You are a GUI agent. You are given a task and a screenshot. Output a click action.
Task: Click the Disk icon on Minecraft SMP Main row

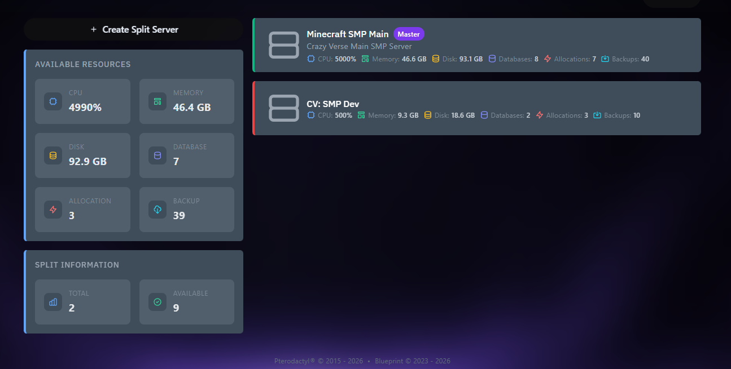pyautogui.click(x=436, y=59)
